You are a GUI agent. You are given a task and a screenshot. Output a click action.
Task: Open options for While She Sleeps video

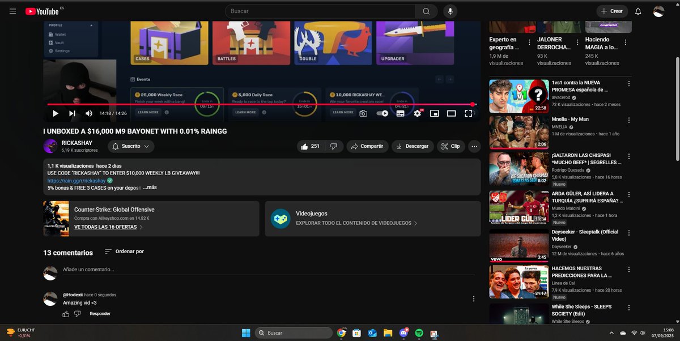tap(628, 307)
